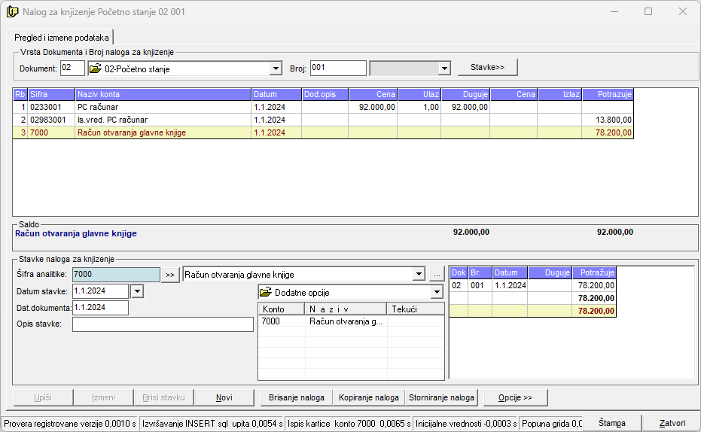Click the folder icon beside 02-Početno stanje
The image size is (701, 432).
96,68
